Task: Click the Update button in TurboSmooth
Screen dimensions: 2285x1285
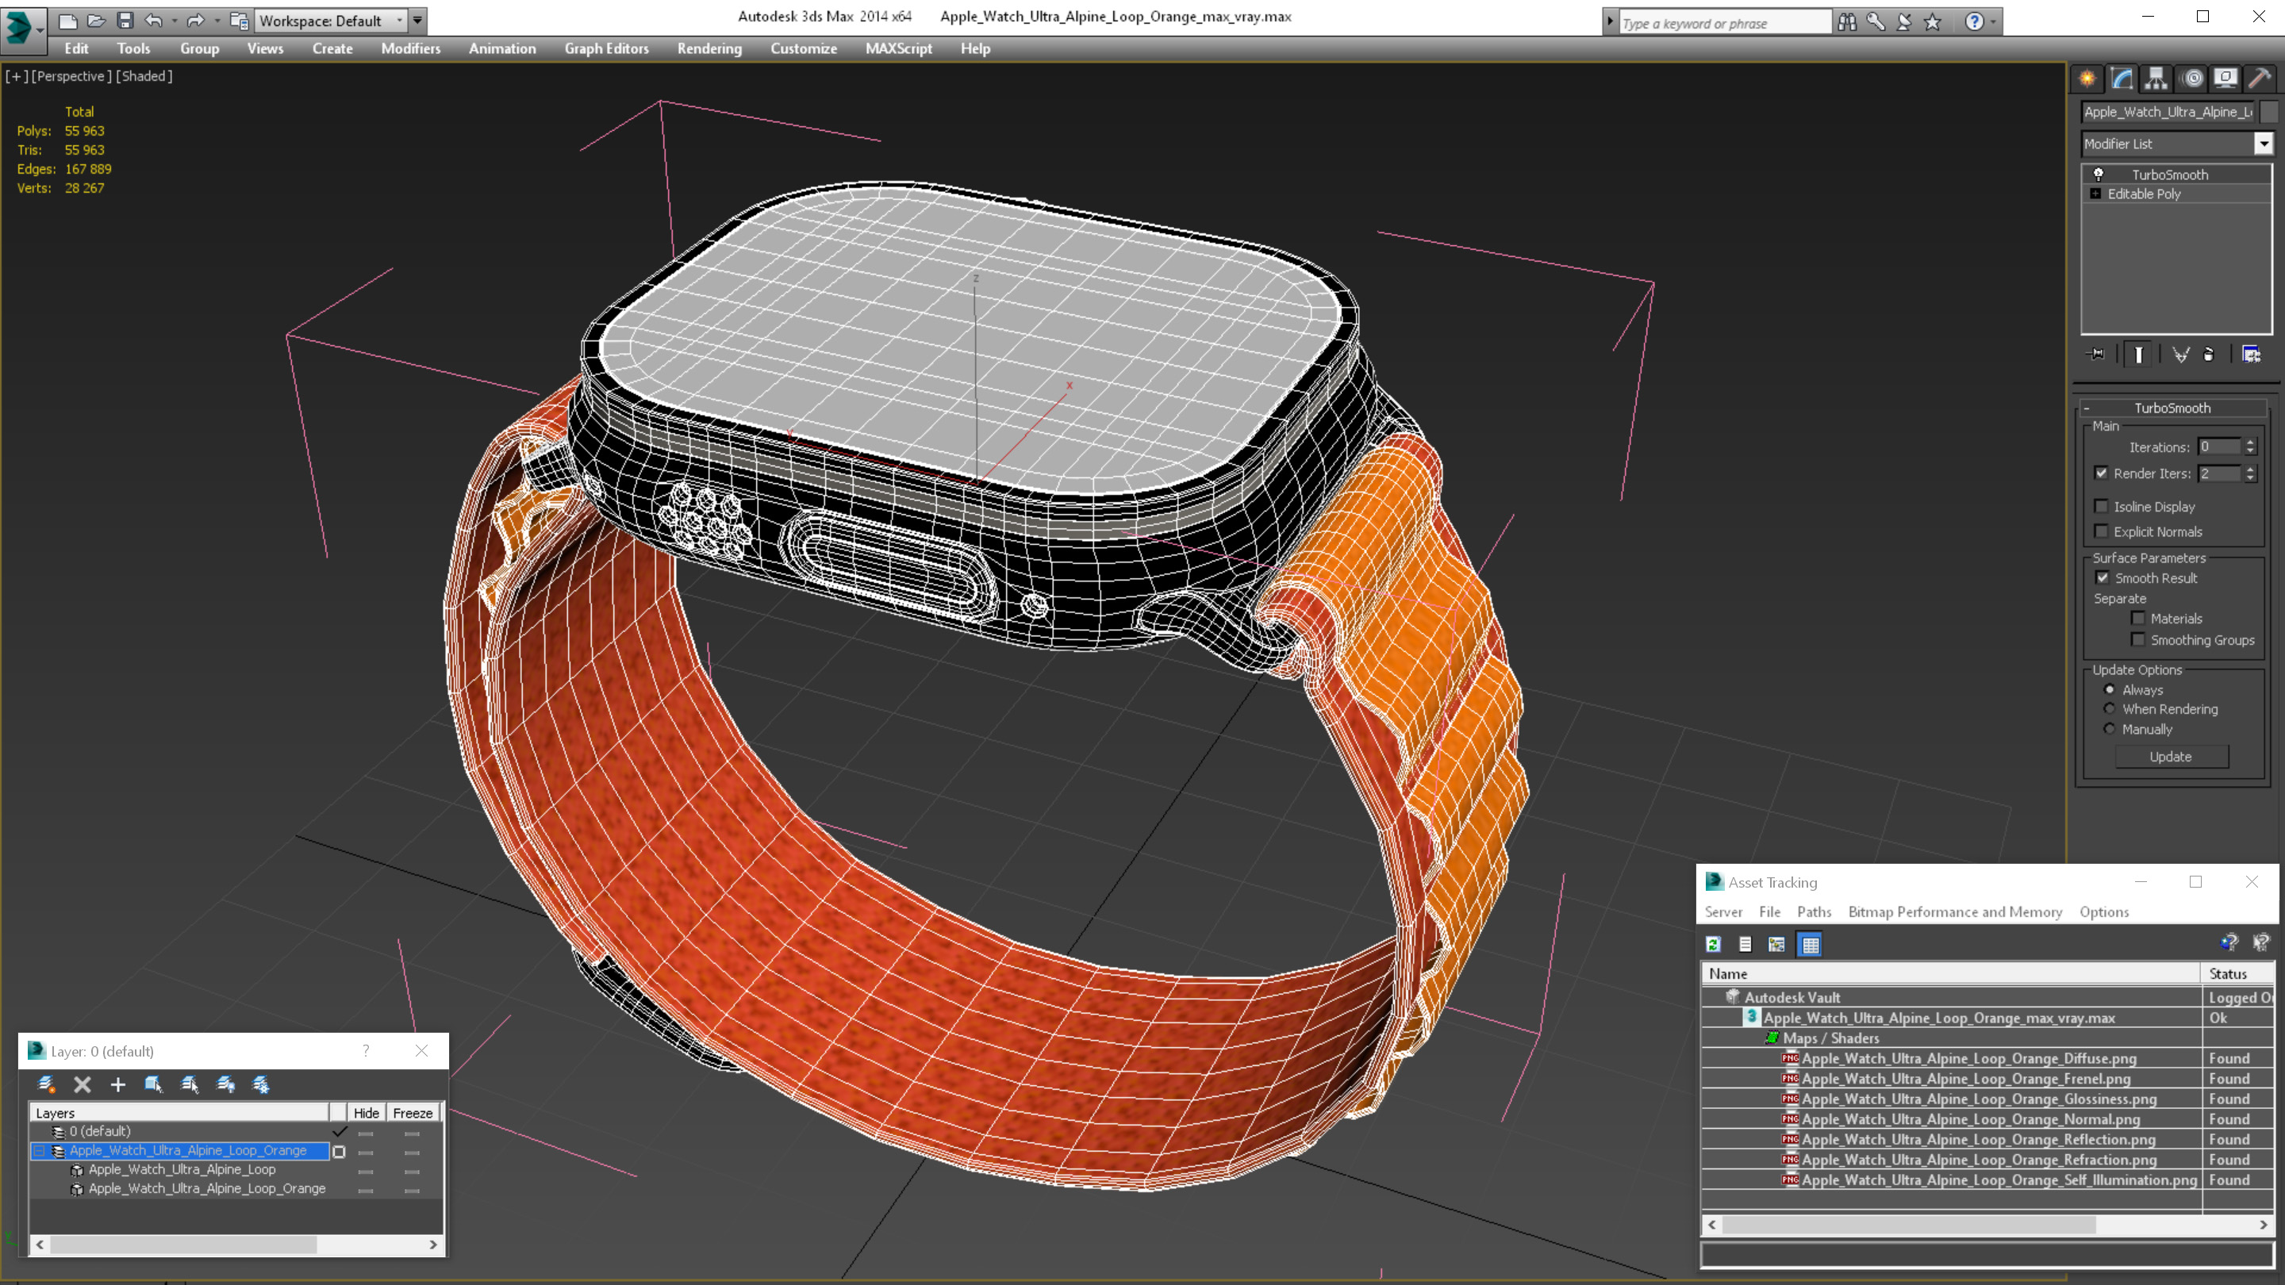Action: click(x=2172, y=757)
